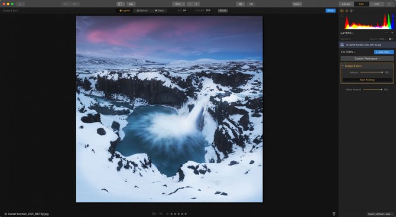Expand the FILTERS section header menu
396x217 pixels.
pos(348,52)
